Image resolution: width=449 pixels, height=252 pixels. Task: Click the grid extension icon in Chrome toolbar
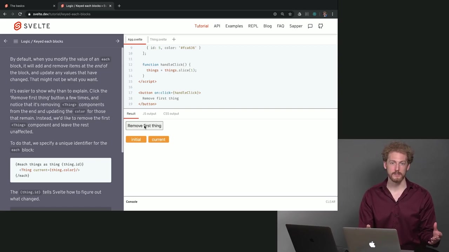307,14
